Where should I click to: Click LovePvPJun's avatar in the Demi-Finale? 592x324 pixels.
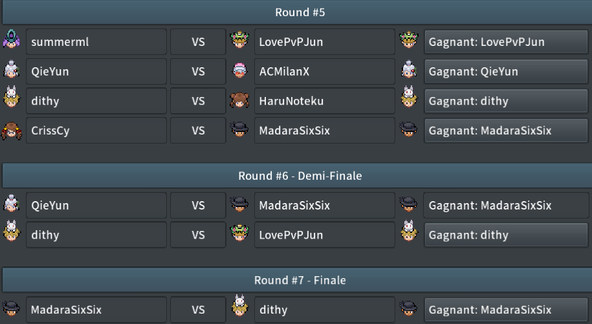(240, 233)
